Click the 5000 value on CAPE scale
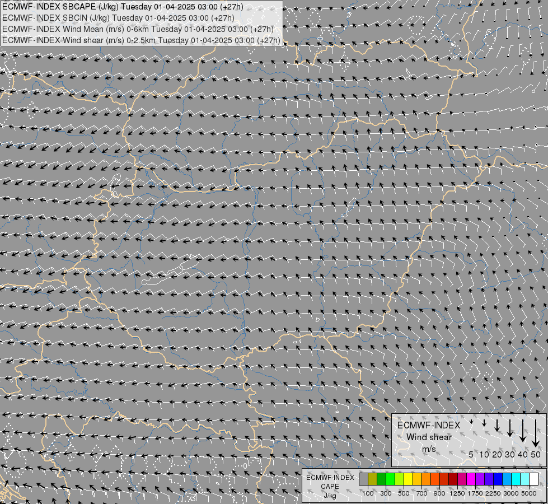This screenshot has height=504, width=548. [529, 493]
